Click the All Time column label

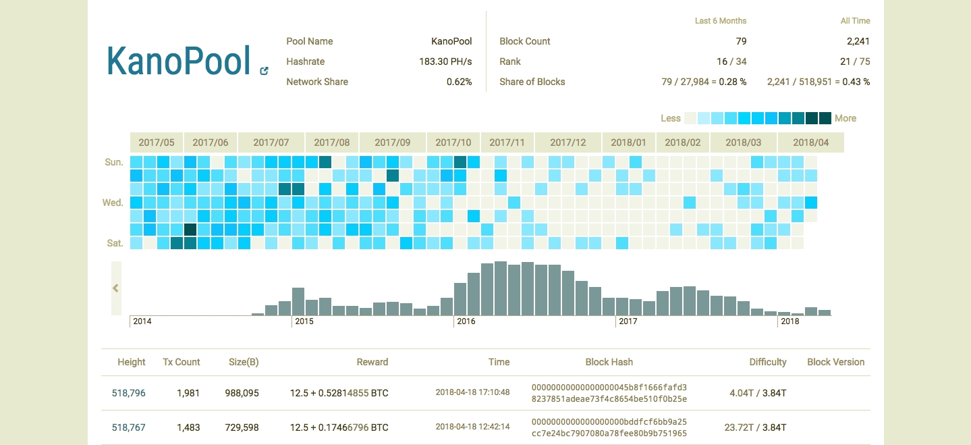click(x=856, y=21)
